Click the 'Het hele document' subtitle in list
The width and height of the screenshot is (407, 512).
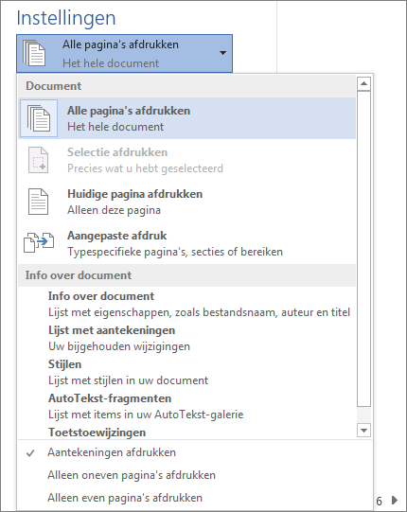coord(115,127)
